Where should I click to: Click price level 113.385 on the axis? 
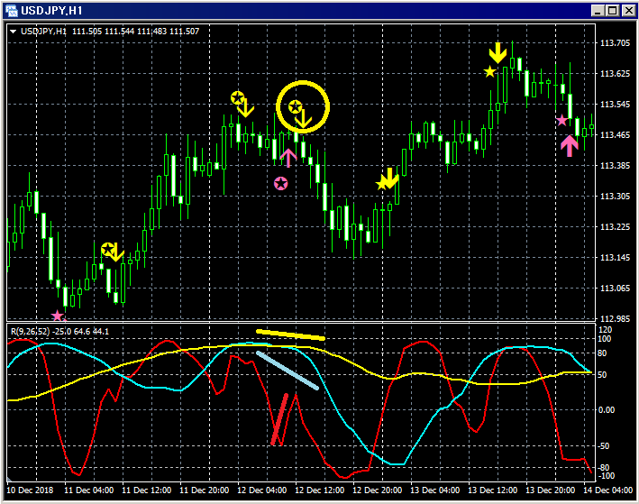[x=615, y=166]
